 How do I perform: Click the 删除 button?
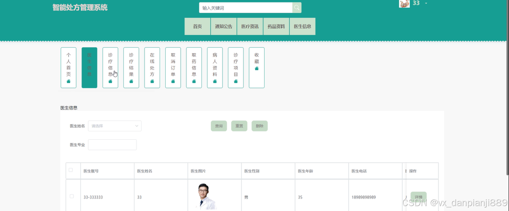pos(260,126)
